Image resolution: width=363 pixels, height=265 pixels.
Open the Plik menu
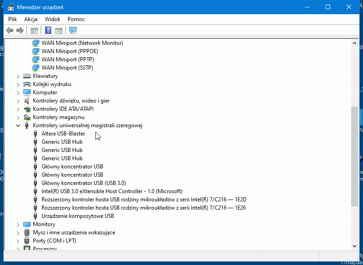click(x=12, y=19)
